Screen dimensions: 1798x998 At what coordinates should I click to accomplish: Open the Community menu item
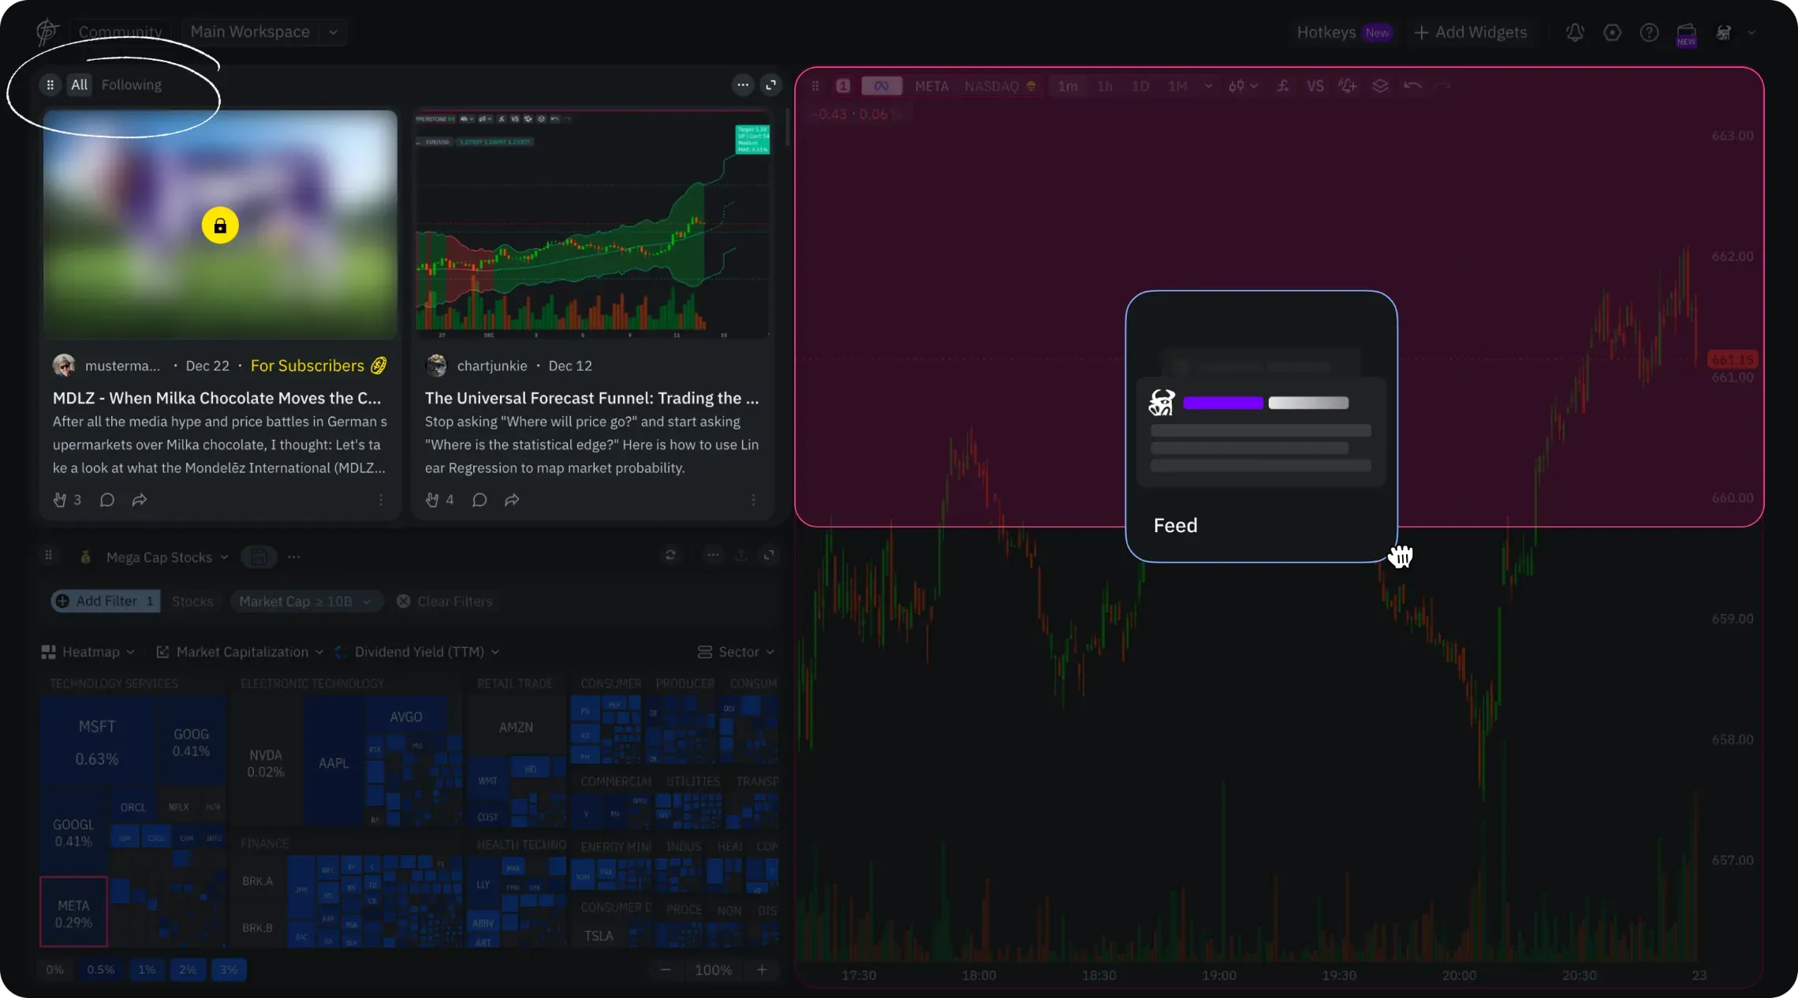coord(120,32)
